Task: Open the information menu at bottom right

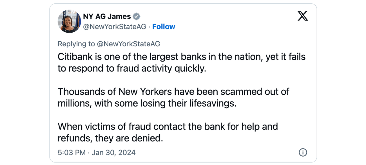Action: pyautogui.click(x=303, y=152)
